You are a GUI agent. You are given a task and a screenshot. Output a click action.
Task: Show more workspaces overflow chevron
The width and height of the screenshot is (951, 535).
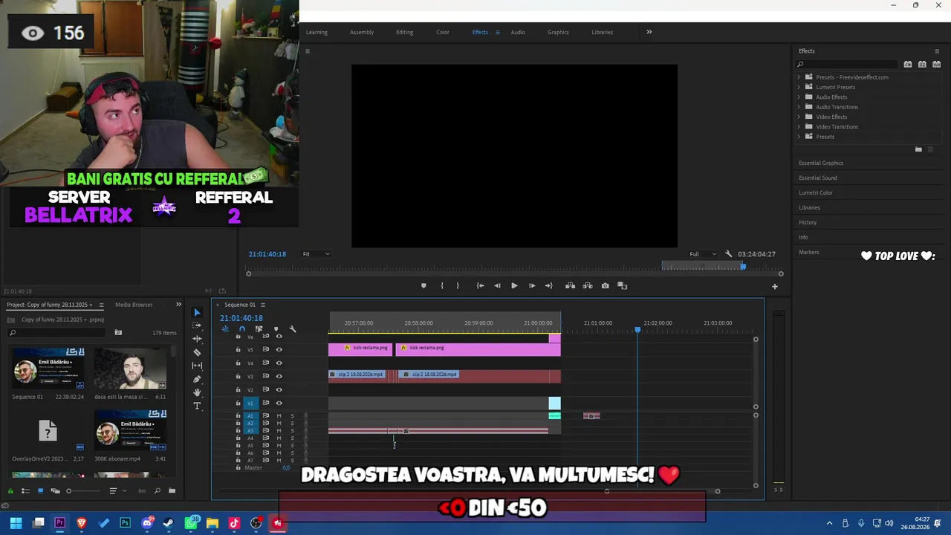649,32
